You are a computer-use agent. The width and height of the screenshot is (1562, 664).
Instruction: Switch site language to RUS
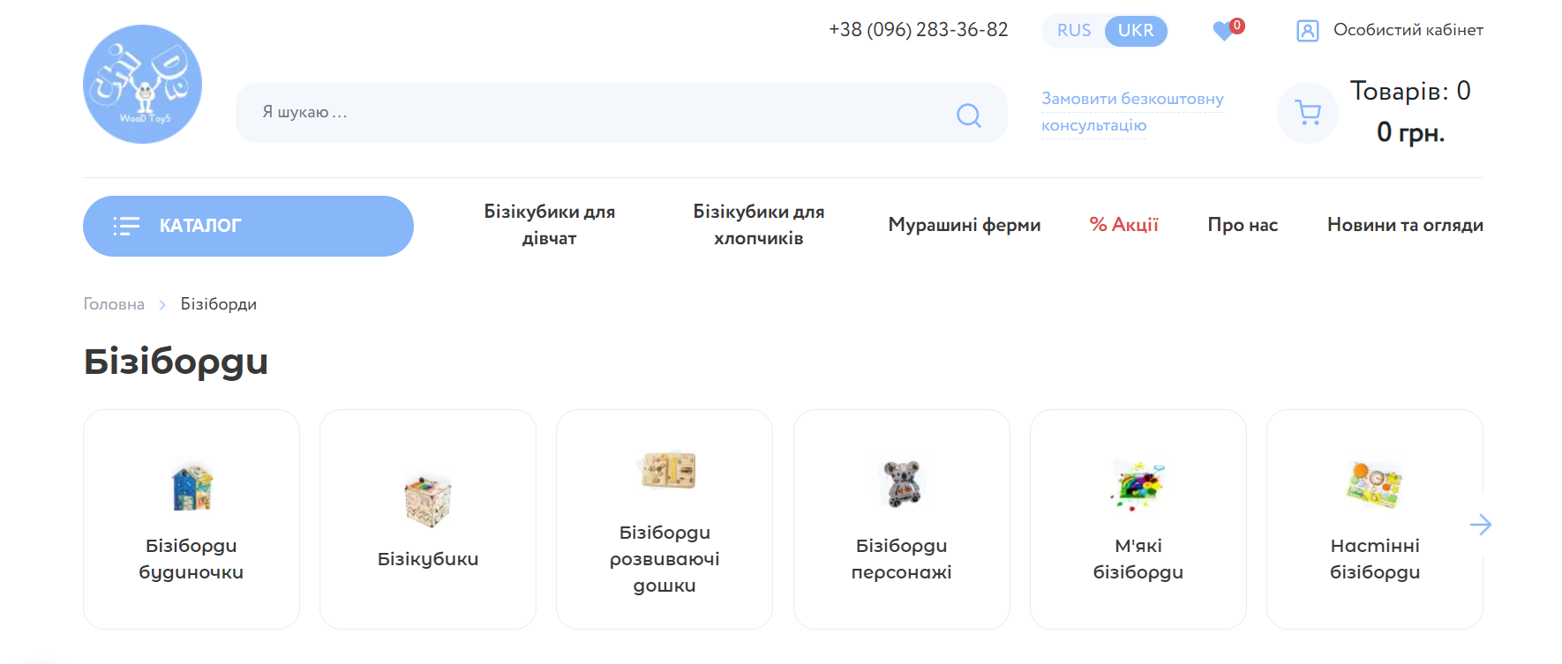click(x=1074, y=31)
